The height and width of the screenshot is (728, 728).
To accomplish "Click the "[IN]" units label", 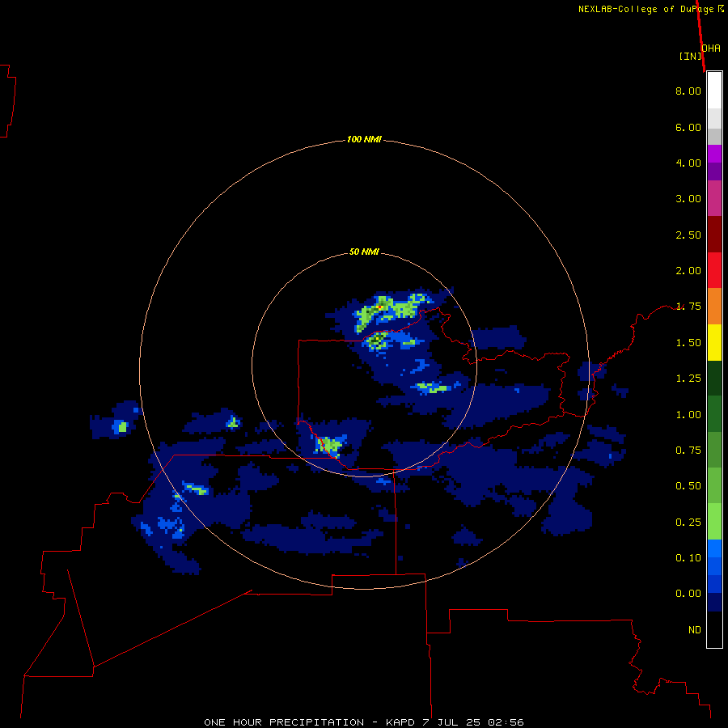I will click(x=690, y=56).
